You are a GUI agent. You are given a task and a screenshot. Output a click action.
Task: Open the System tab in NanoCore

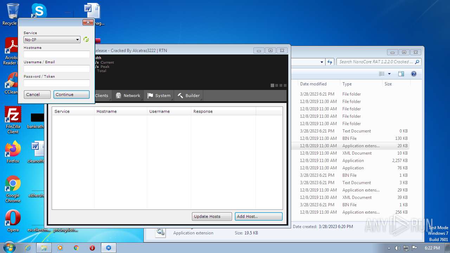point(159,96)
